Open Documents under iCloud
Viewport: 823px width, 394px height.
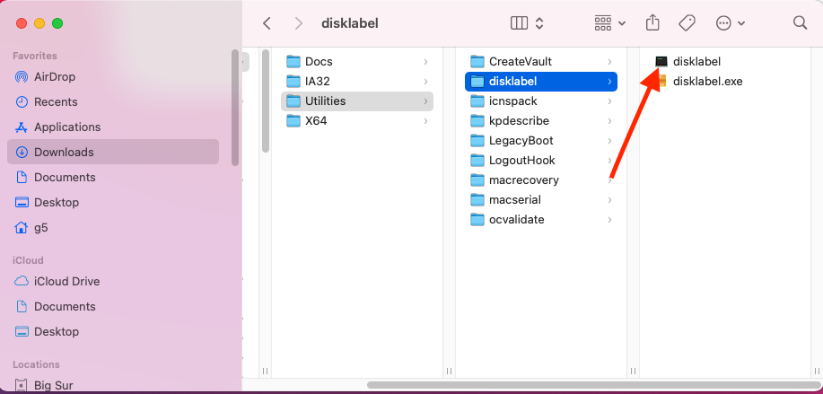point(113,306)
